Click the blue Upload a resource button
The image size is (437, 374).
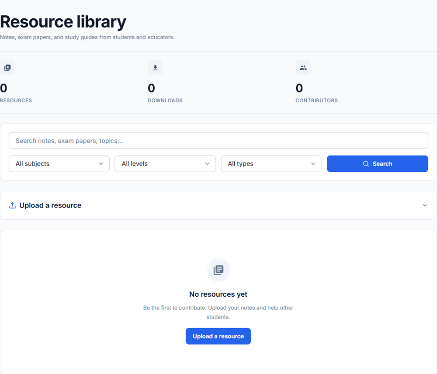click(x=218, y=336)
